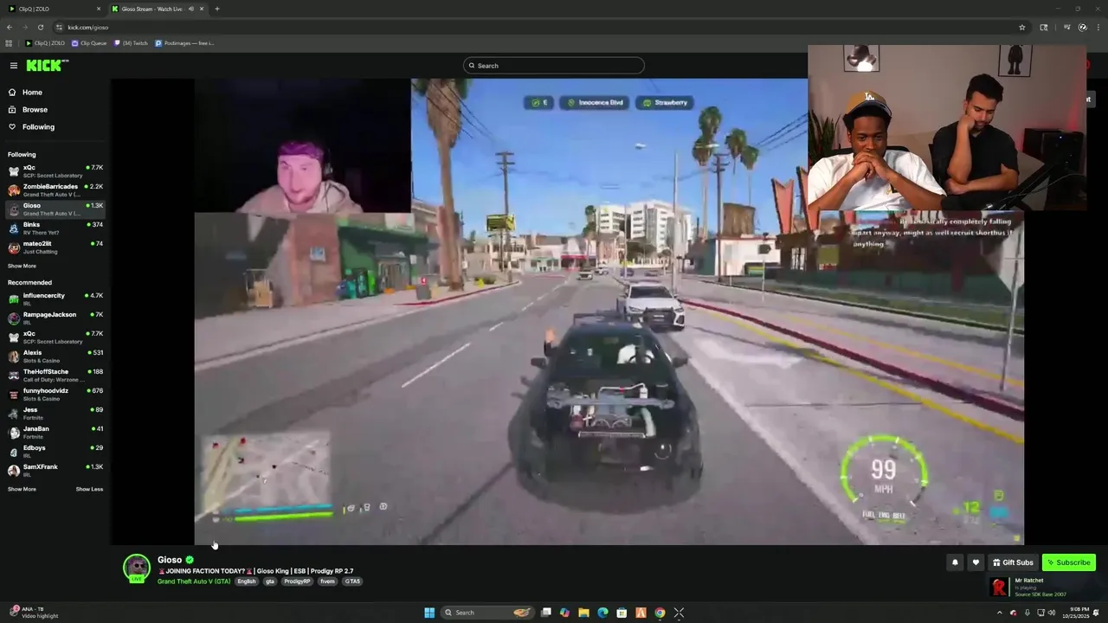Click the Gift Subs button
This screenshot has height=623, width=1108.
[1013, 562]
